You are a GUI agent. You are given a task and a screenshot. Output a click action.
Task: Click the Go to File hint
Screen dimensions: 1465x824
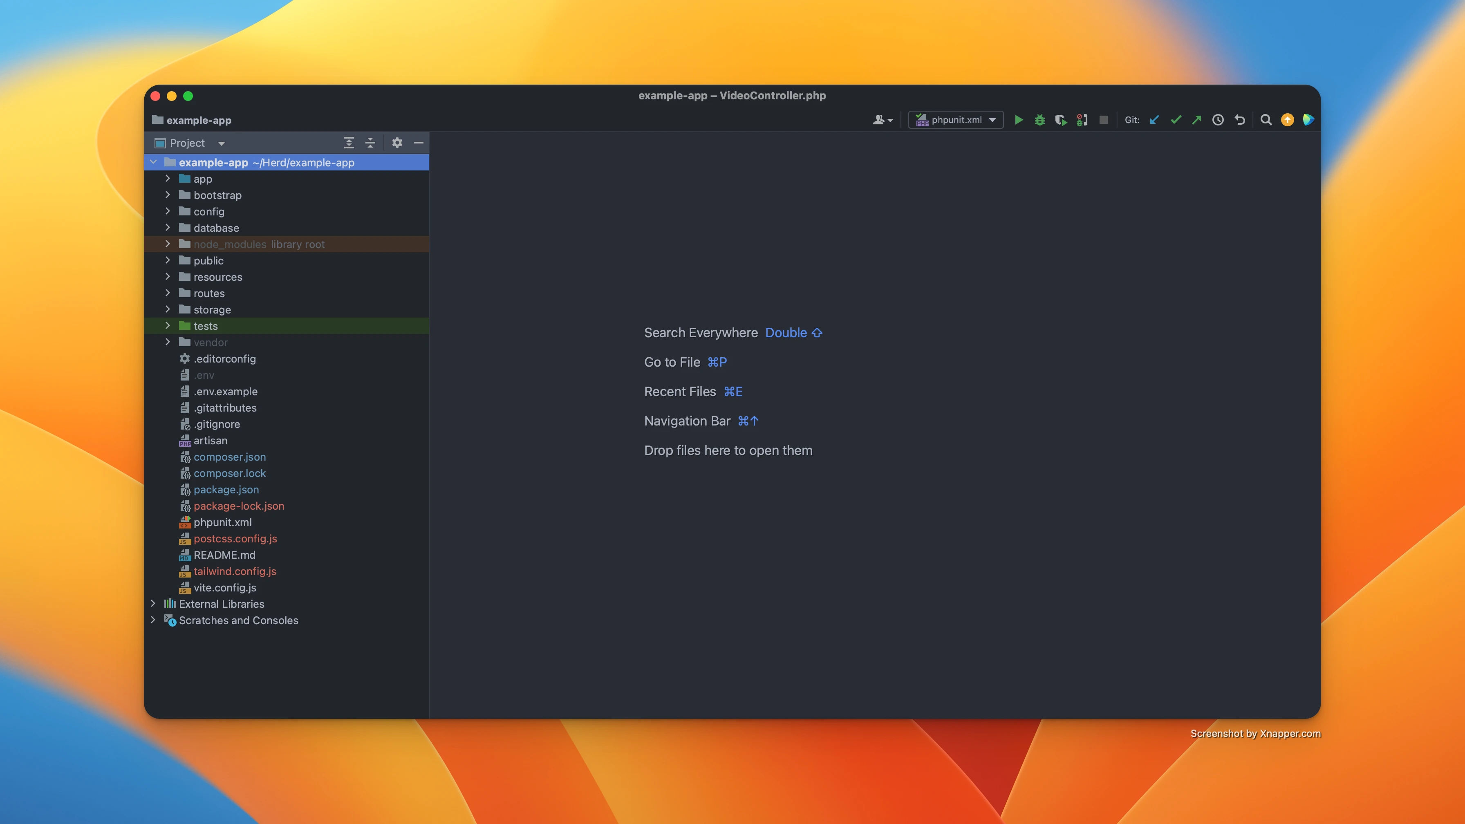672,362
